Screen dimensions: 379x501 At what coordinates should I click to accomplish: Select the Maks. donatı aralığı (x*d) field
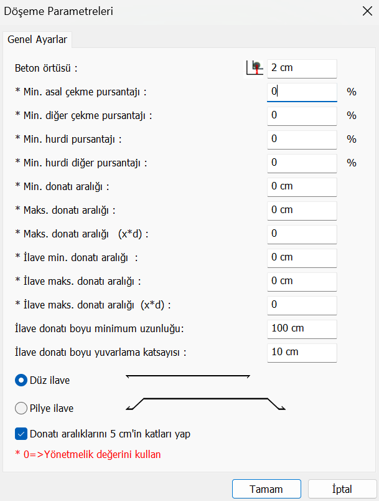(x=302, y=234)
